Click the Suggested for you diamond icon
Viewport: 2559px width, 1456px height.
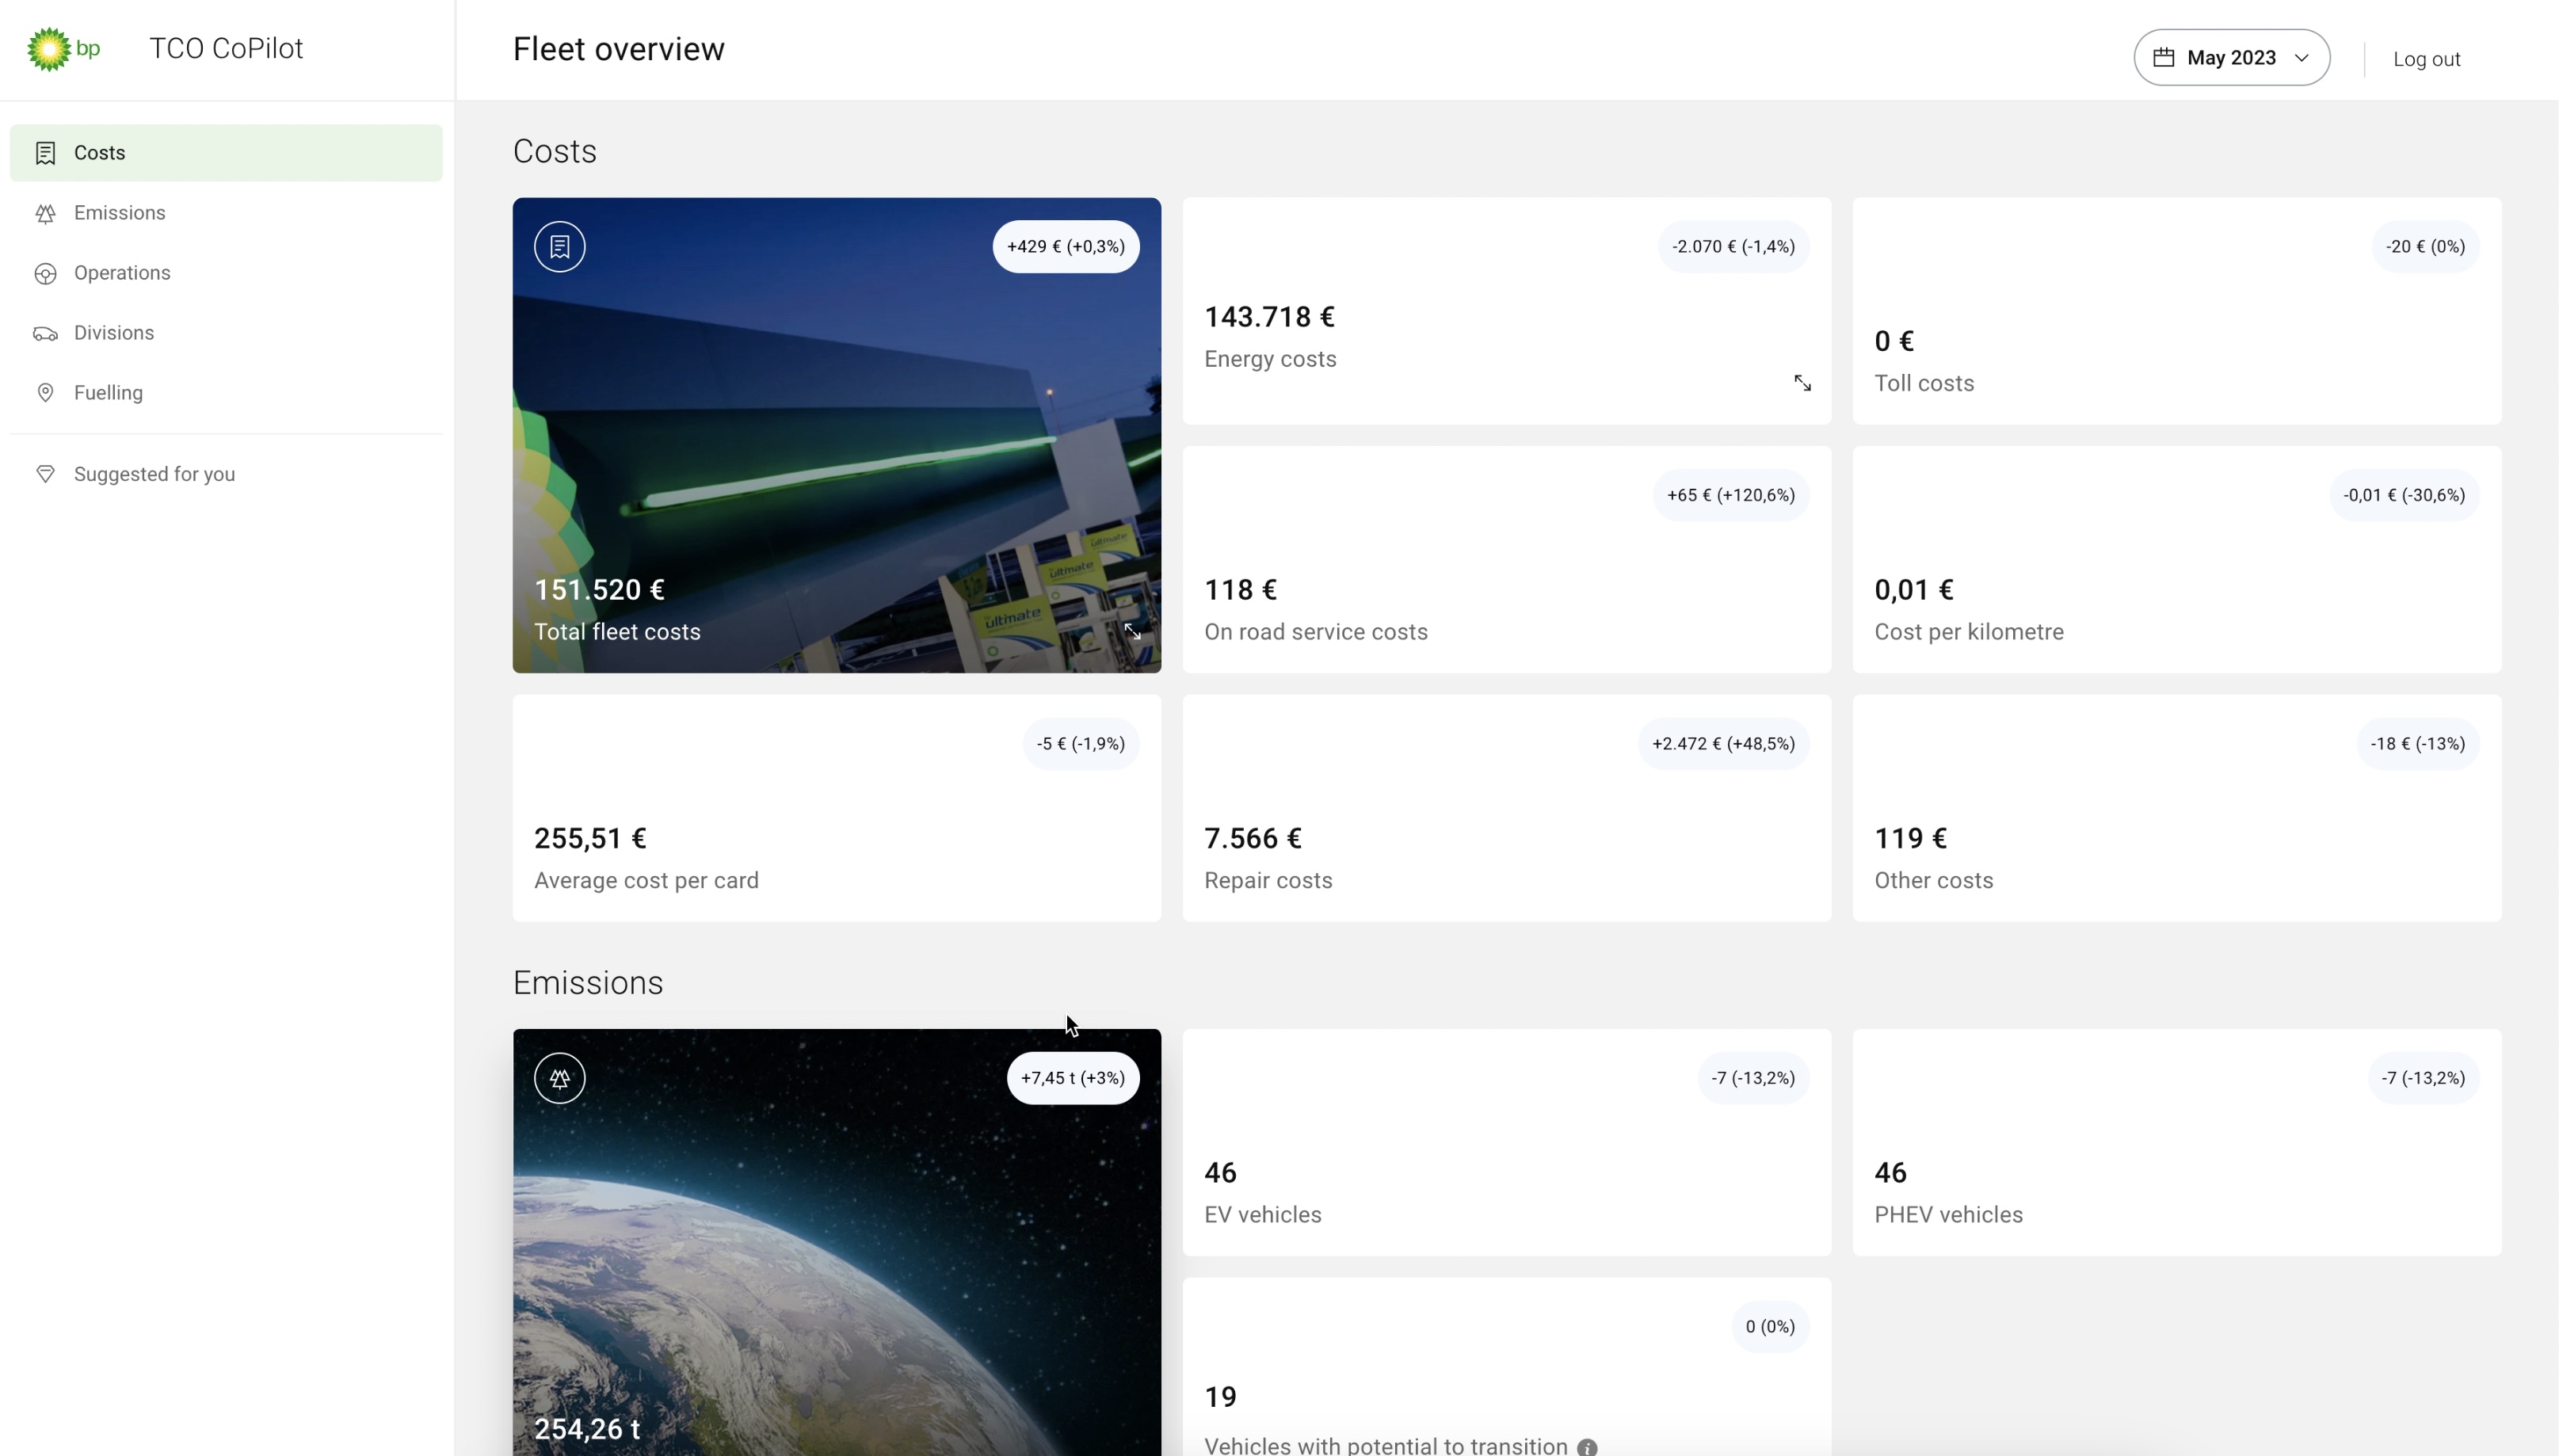click(x=45, y=474)
